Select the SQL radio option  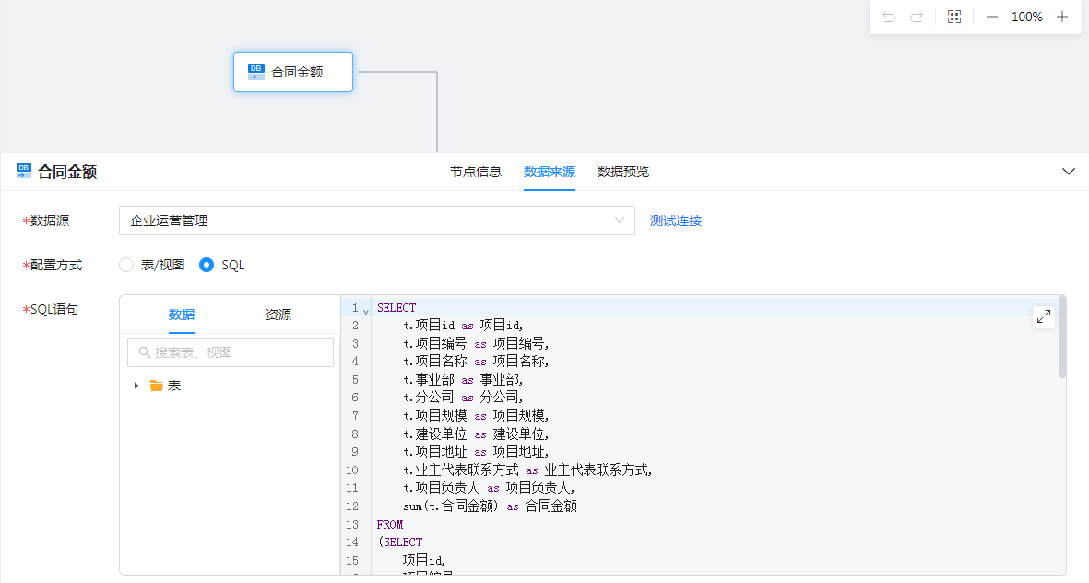pyautogui.click(x=207, y=265)
